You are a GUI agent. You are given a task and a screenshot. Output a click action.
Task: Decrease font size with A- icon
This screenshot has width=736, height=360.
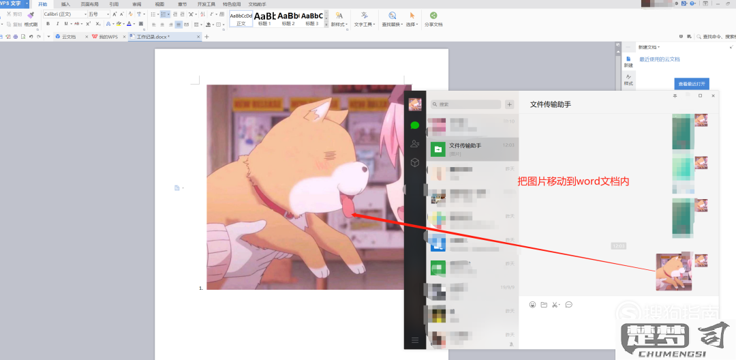tap(122, 14)
